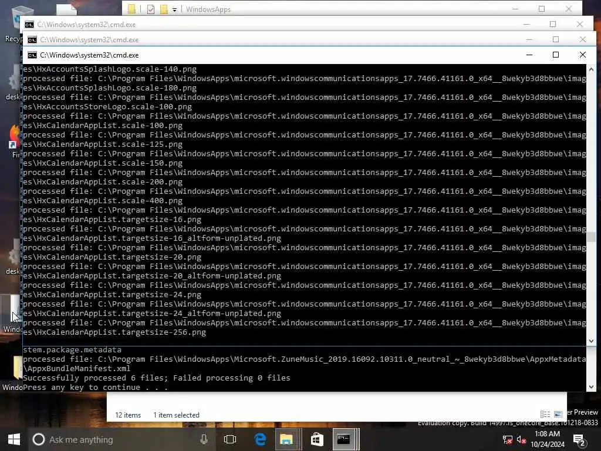Click the rearmost cmd.exe window's title icon
Viewport: 601px width, 451px height.
click(29, 25)
